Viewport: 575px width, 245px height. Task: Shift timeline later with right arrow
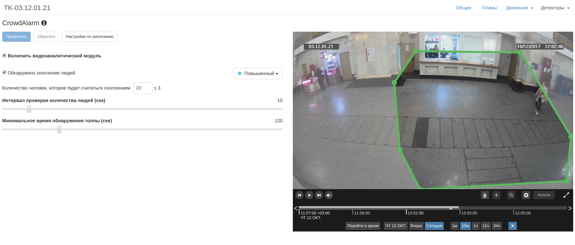(x=570, y=208)
